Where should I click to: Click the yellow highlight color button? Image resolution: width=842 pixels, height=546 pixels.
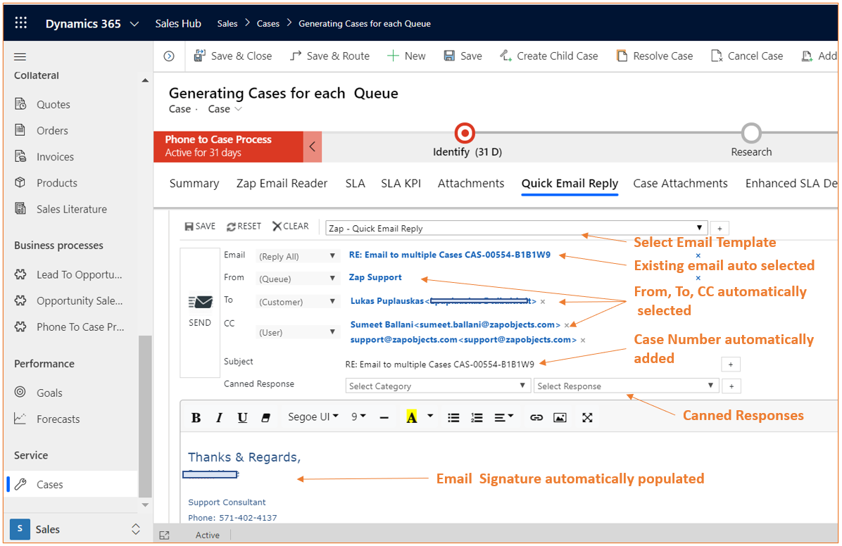[x=411, y=417]
